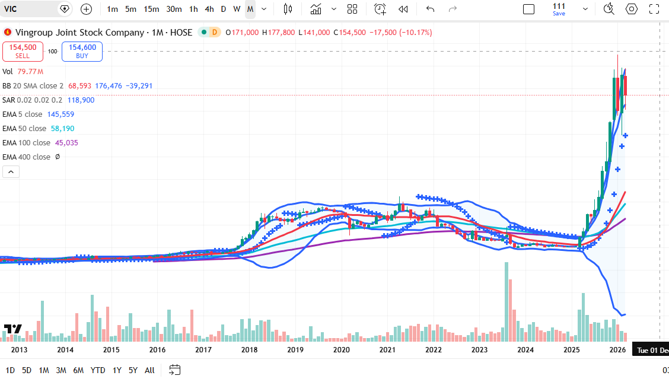Redo the chart action
Screen dimensions: 669x382
click(453, 9)
